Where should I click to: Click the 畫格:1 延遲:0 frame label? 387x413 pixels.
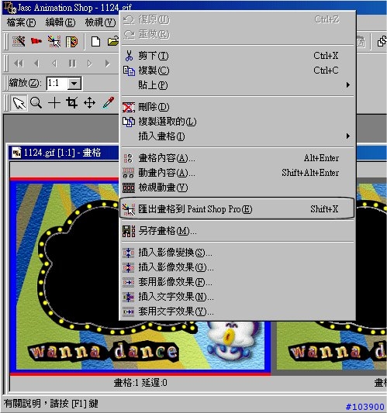pyautogui.click(x=140, y=383)
